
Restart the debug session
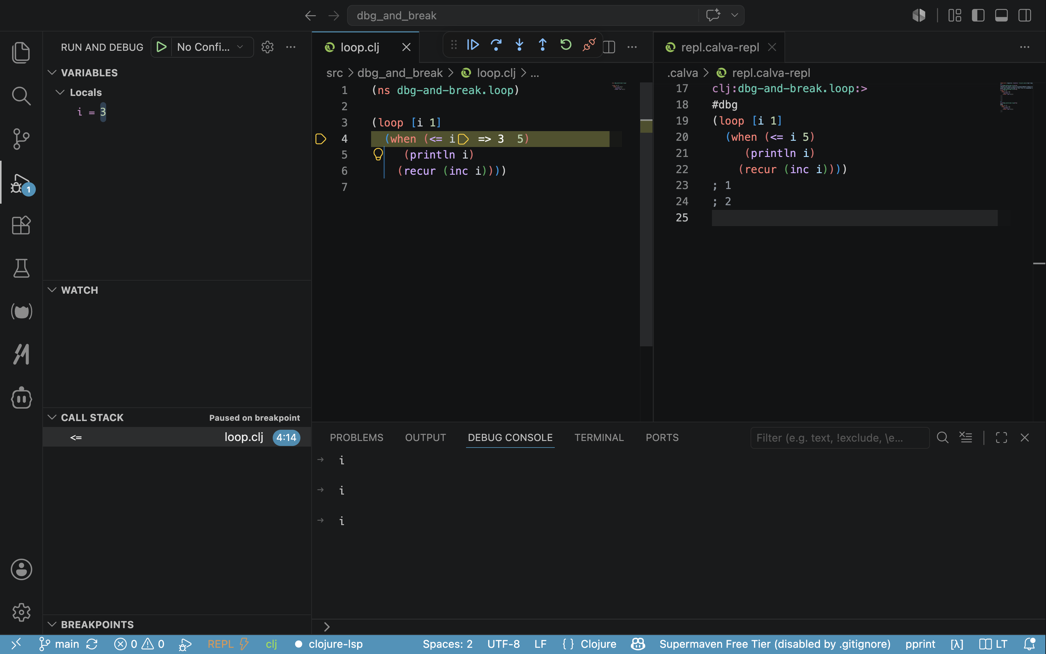pos(566,45)
